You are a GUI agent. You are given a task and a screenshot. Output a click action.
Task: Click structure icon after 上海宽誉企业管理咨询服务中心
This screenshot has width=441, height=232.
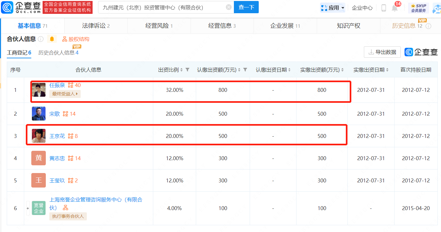(x=65, y=208)
